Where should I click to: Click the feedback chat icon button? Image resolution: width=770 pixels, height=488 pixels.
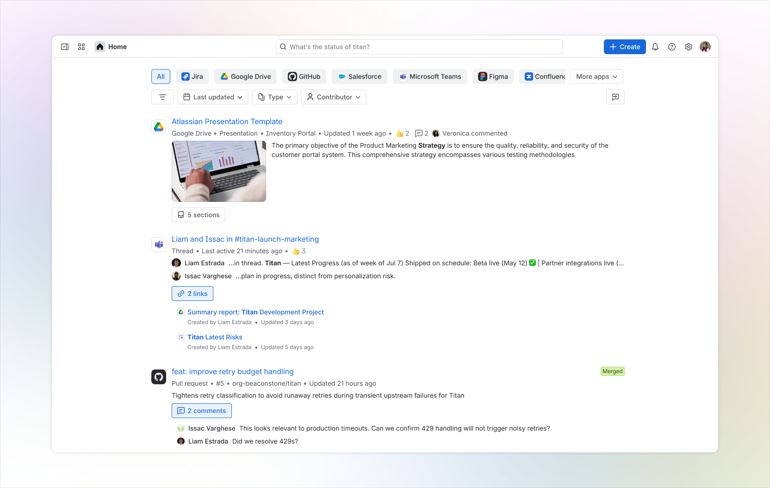pyautogui.click(x=615, y=97)
